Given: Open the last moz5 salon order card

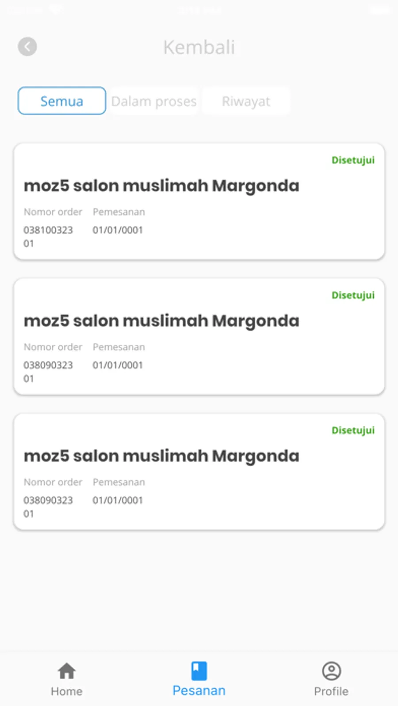Looking at the screenshot, I should [x=199, y=472].
